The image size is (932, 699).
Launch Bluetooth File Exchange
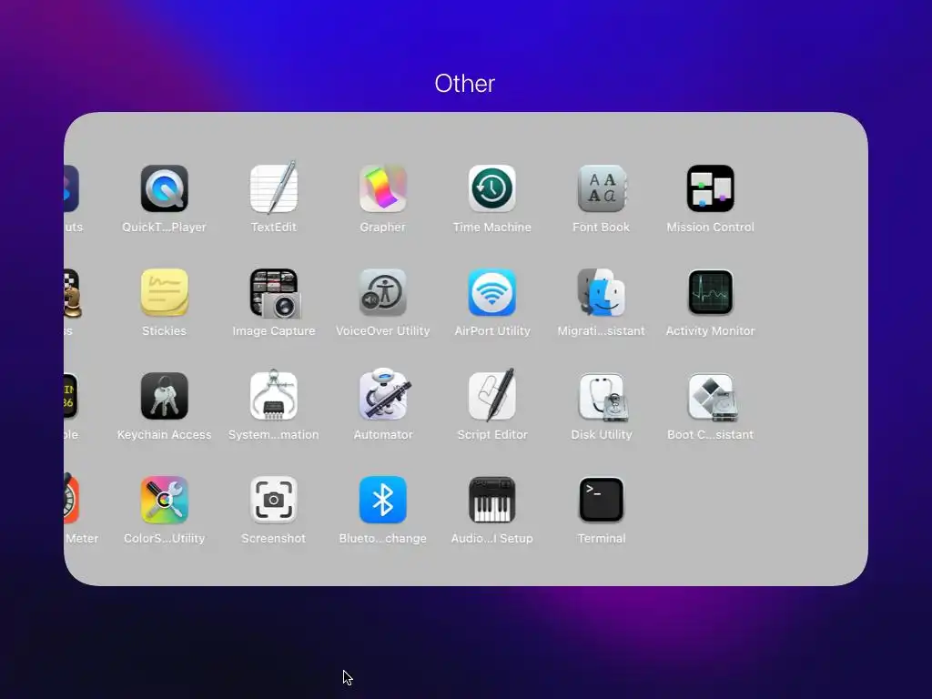pos(383,500)
